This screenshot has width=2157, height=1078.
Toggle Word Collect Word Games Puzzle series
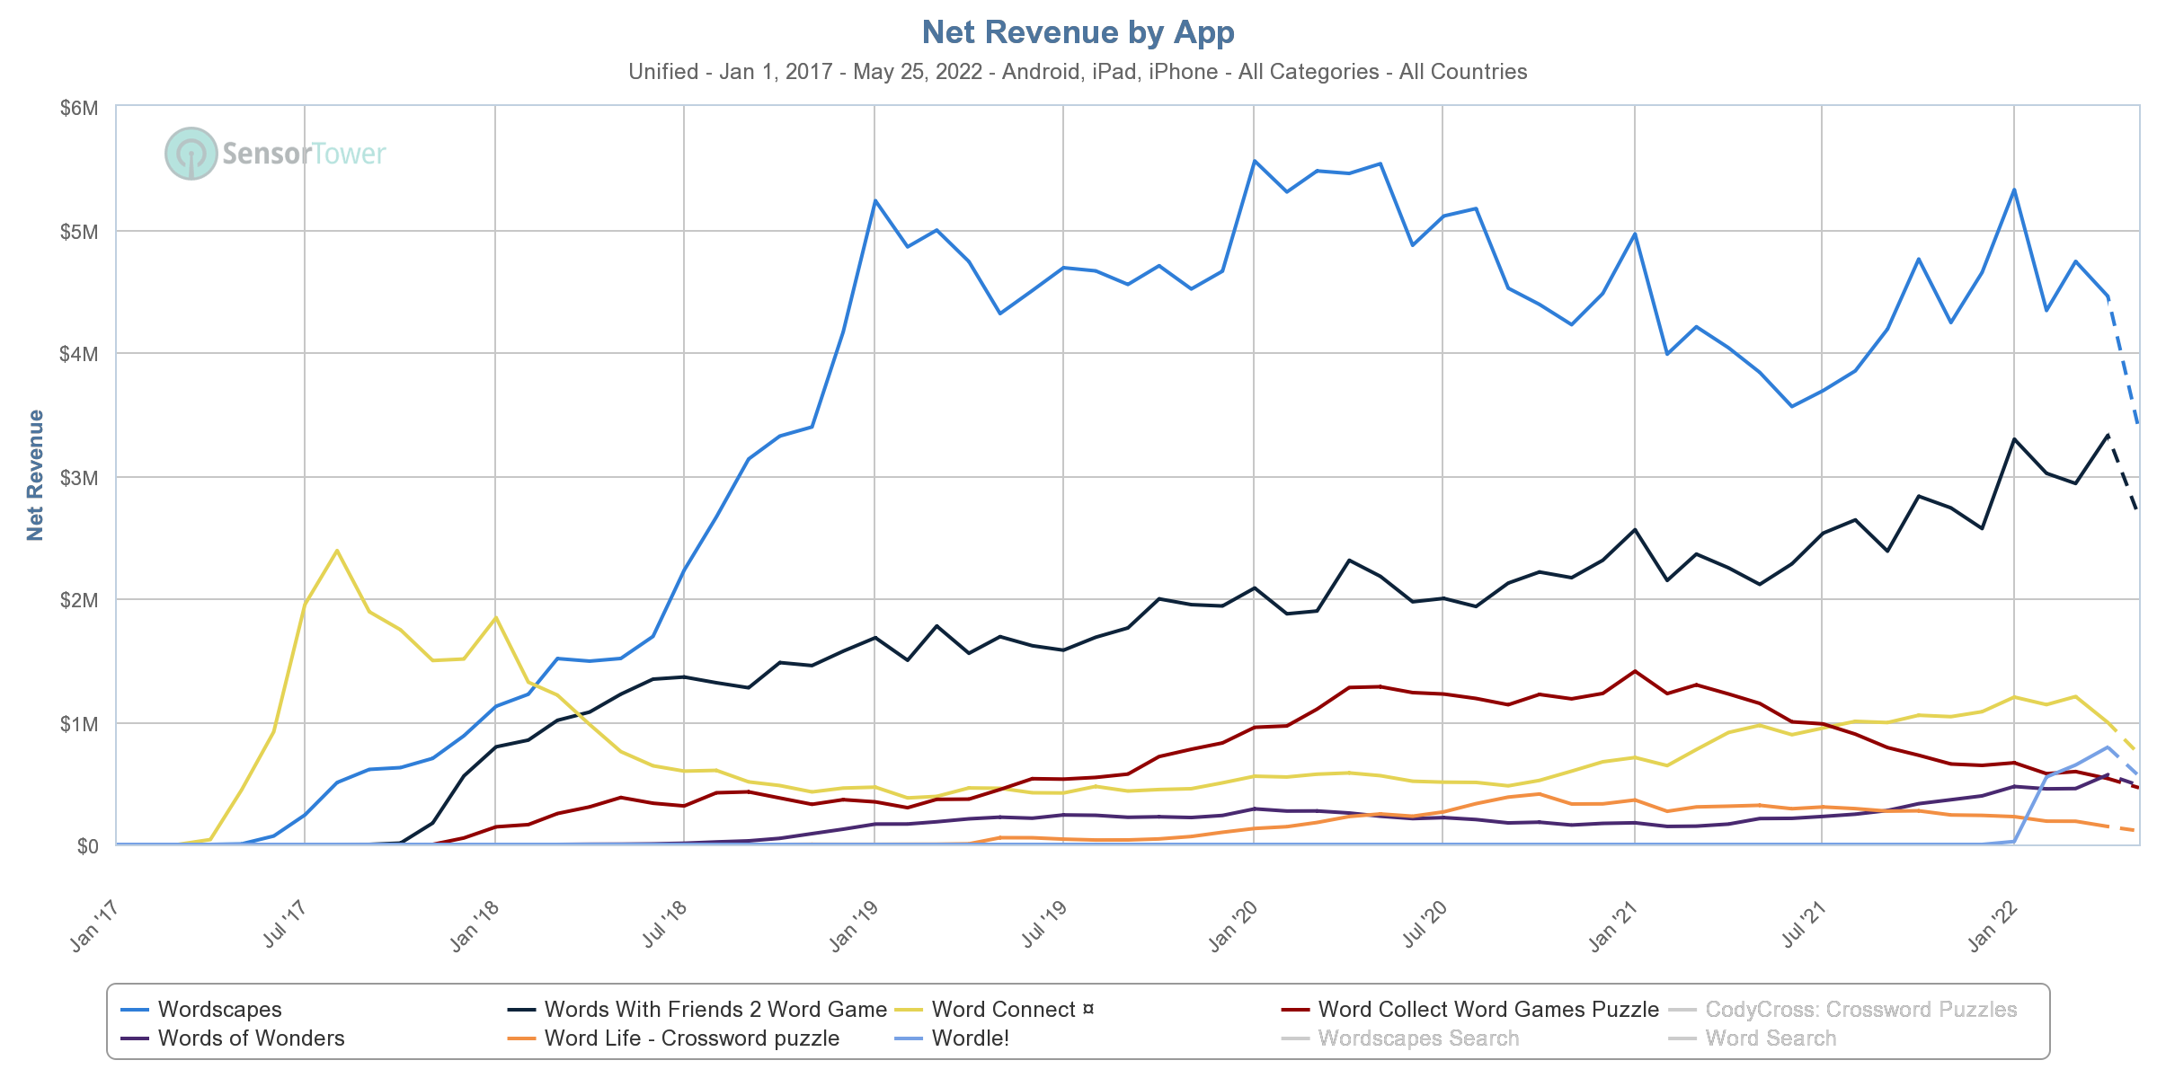click(1470, 1010)
